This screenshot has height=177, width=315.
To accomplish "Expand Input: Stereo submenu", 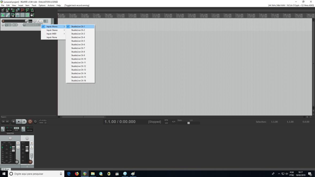I will point(53,30).
